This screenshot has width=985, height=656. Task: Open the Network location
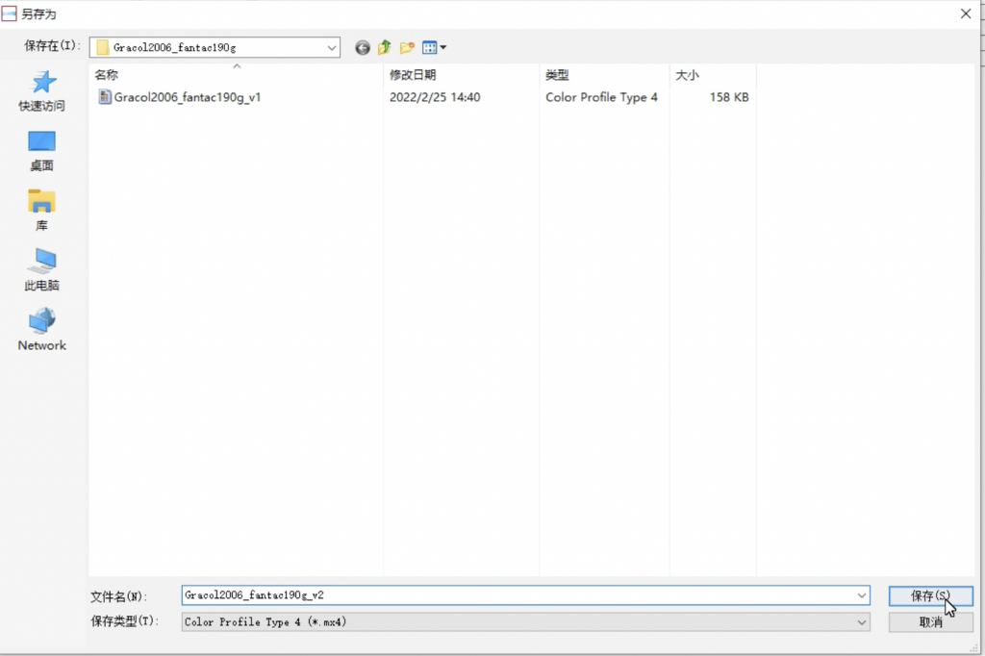[x=42, y=329]
